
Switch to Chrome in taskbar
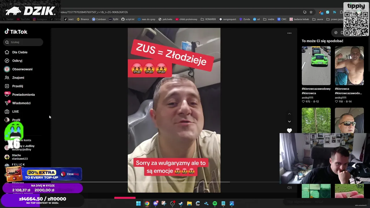point(147,203)
